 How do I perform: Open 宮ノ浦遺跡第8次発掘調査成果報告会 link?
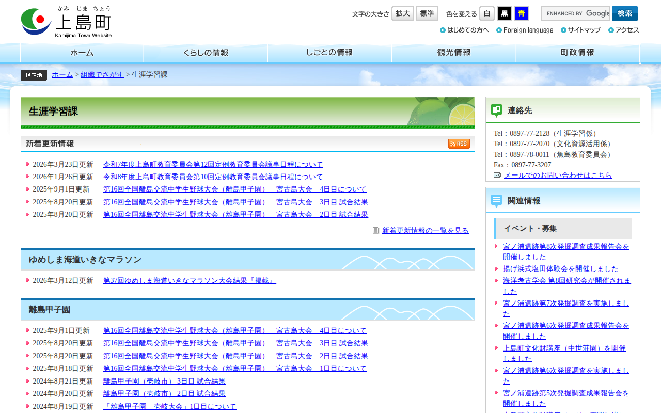(566, 251)
